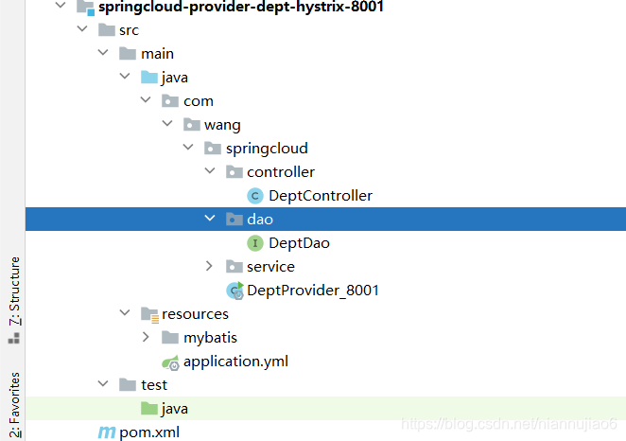The height and width of the screenshot is (441, 626).
Task: Open the Structure tool window tab
Action: 14,300
